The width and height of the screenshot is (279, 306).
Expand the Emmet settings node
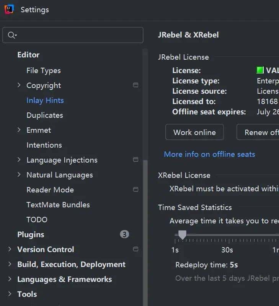[x=19, y=130]
